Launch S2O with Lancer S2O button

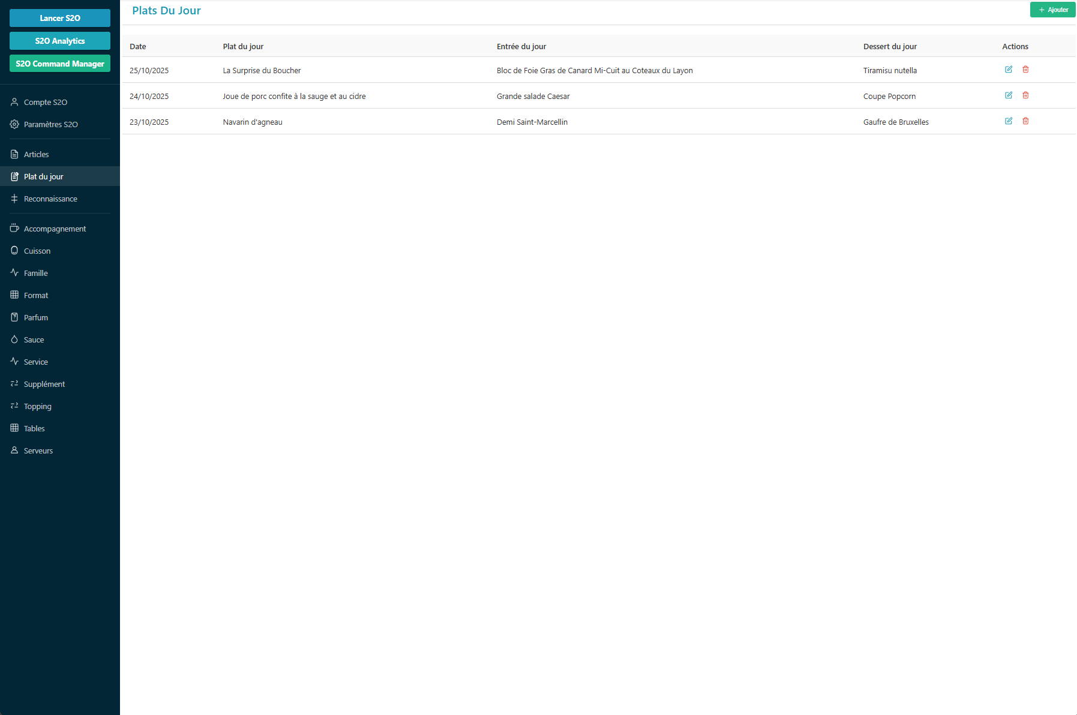click(x=60, y=18)
